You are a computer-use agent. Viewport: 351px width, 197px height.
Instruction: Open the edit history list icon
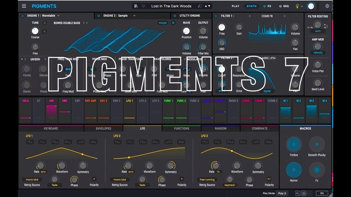point(304,193)
